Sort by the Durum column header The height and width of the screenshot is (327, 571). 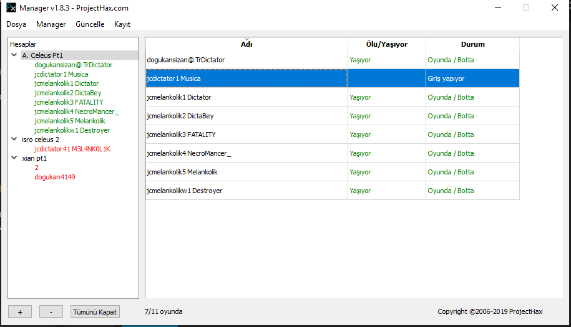coord(472,45)
